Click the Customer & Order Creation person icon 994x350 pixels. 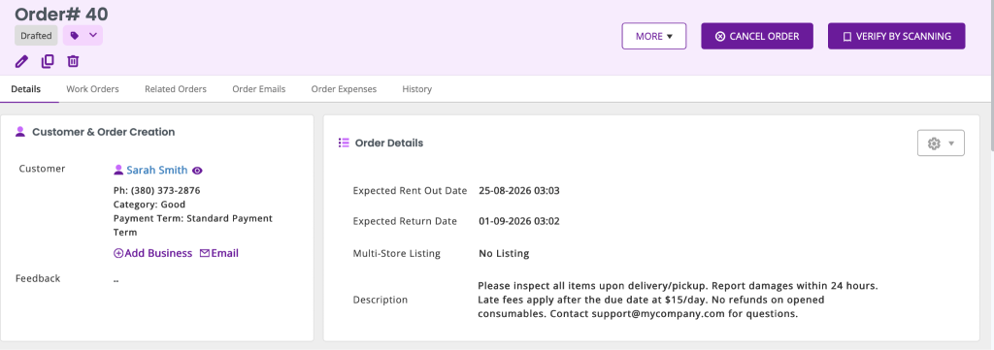[20, 132]
